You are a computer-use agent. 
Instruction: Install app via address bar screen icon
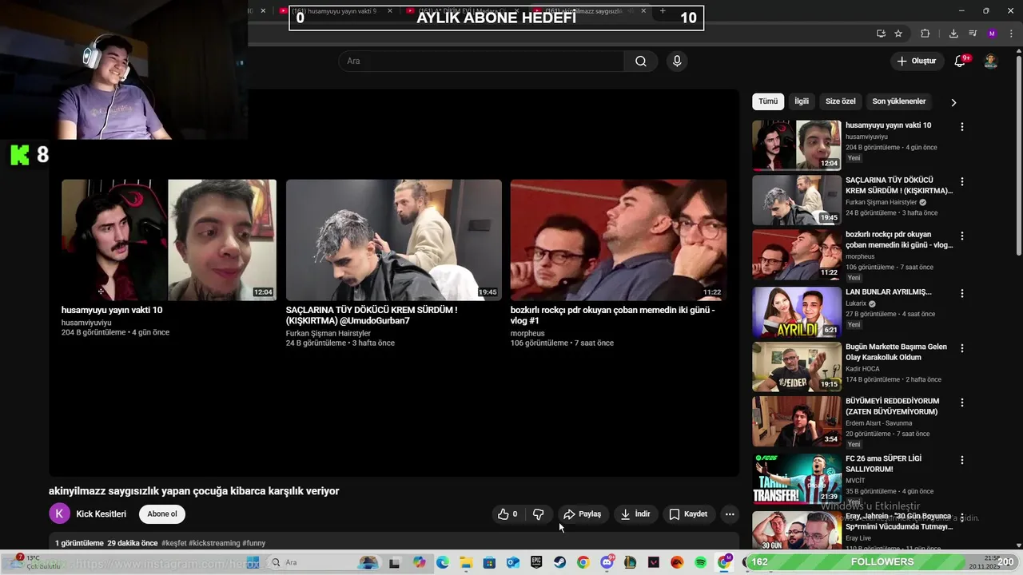point(881,34)
